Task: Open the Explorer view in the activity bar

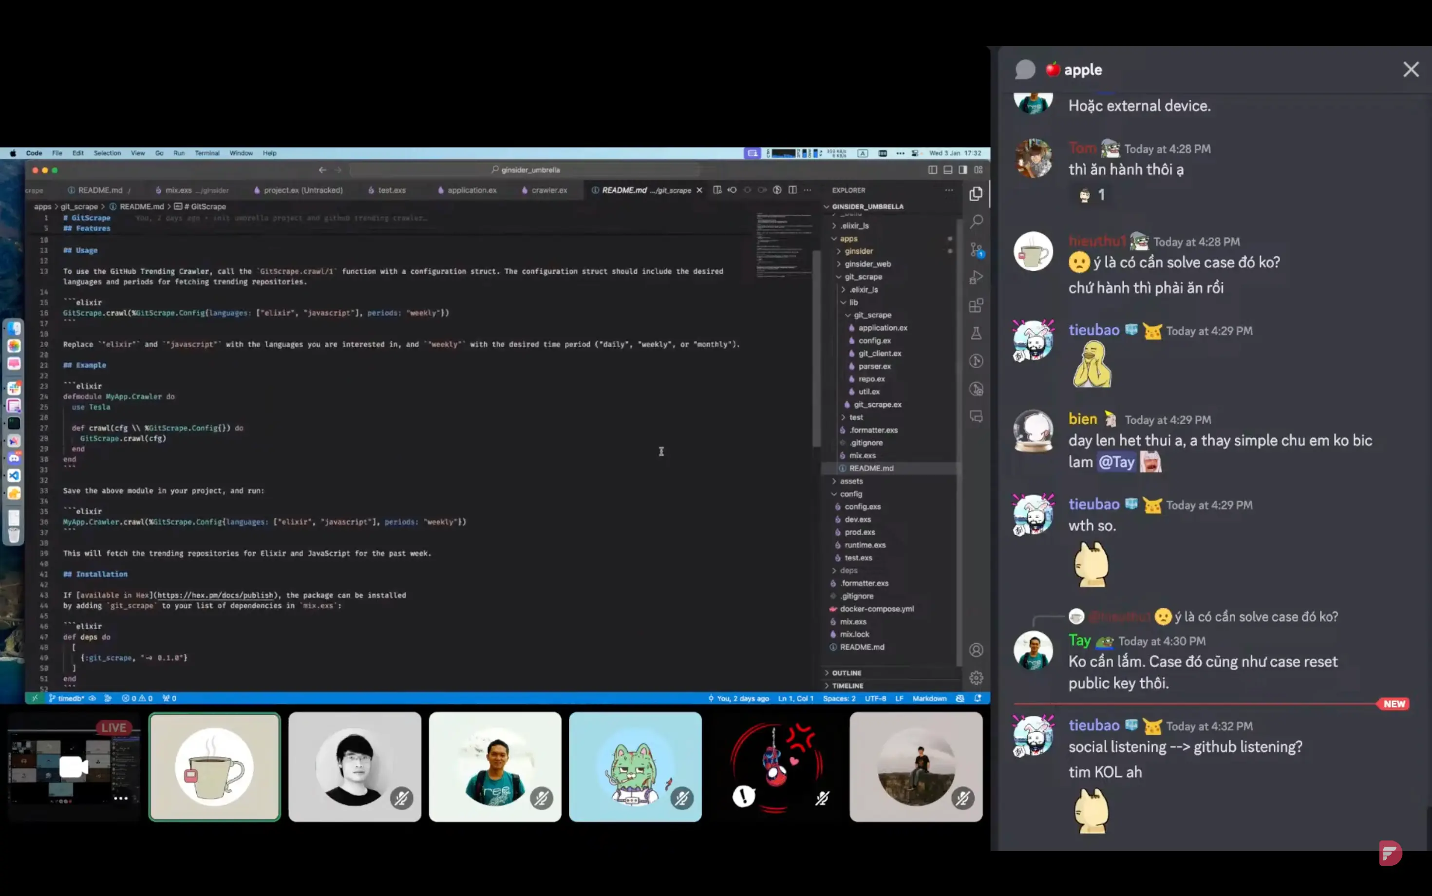Action: pos(976,194)
